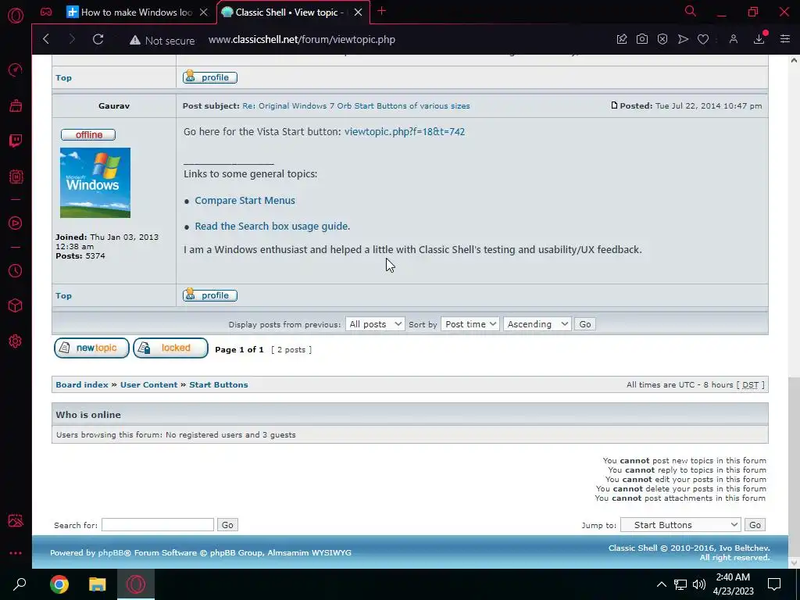Open the Jump to Start Buttons dropdown
Screen dimensions: 800x600
[680, 524]
